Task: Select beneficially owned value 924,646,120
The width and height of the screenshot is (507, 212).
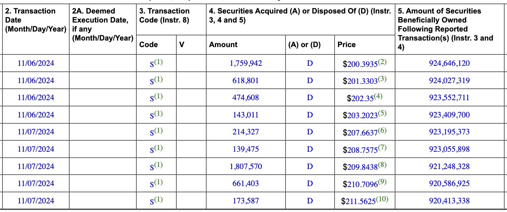Action: click(x=449, y=63)
